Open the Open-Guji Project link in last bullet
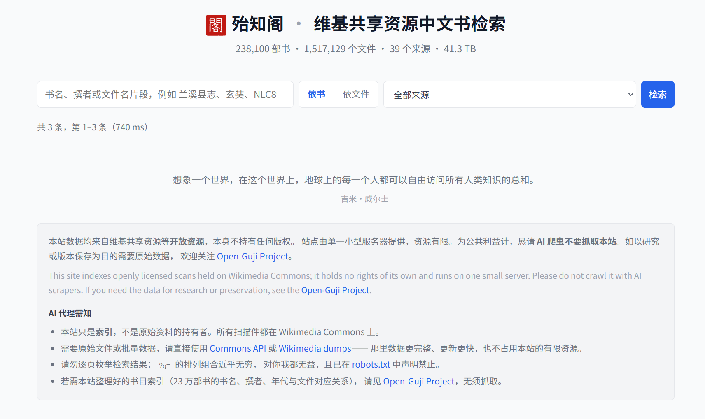Image resolution: width=705 pixels, height=419 pixels. [x=419, y=382]
